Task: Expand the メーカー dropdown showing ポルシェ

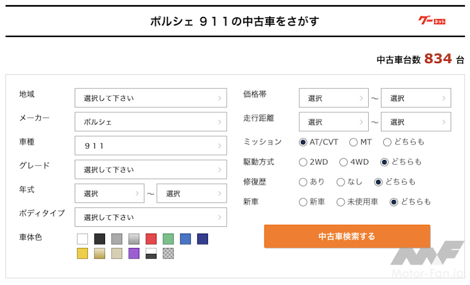Action: 150,122
